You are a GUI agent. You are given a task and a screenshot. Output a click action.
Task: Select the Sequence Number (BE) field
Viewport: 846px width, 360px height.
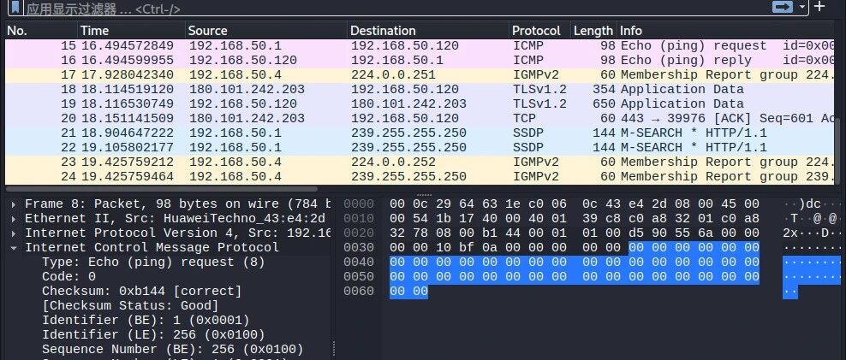173,350
